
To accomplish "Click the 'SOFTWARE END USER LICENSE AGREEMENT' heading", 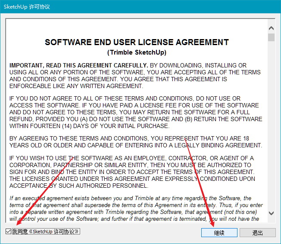I will tap(137, 43).
